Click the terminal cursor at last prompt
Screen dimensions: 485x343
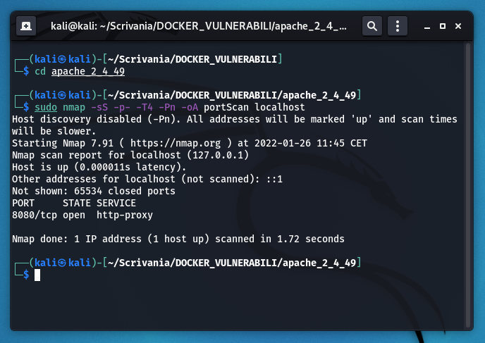[37, 275]
